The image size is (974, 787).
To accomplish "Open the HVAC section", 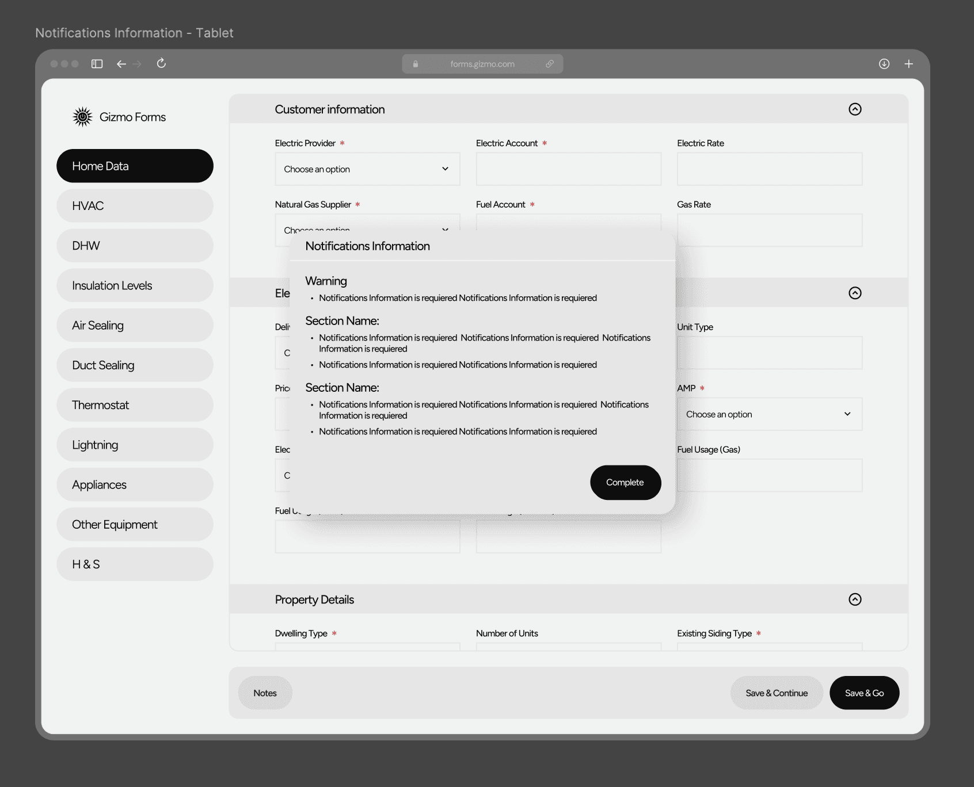I will [135, 206].
